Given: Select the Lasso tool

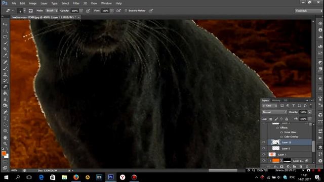Looking at the screenshot, I should click(x=5, y=37).
